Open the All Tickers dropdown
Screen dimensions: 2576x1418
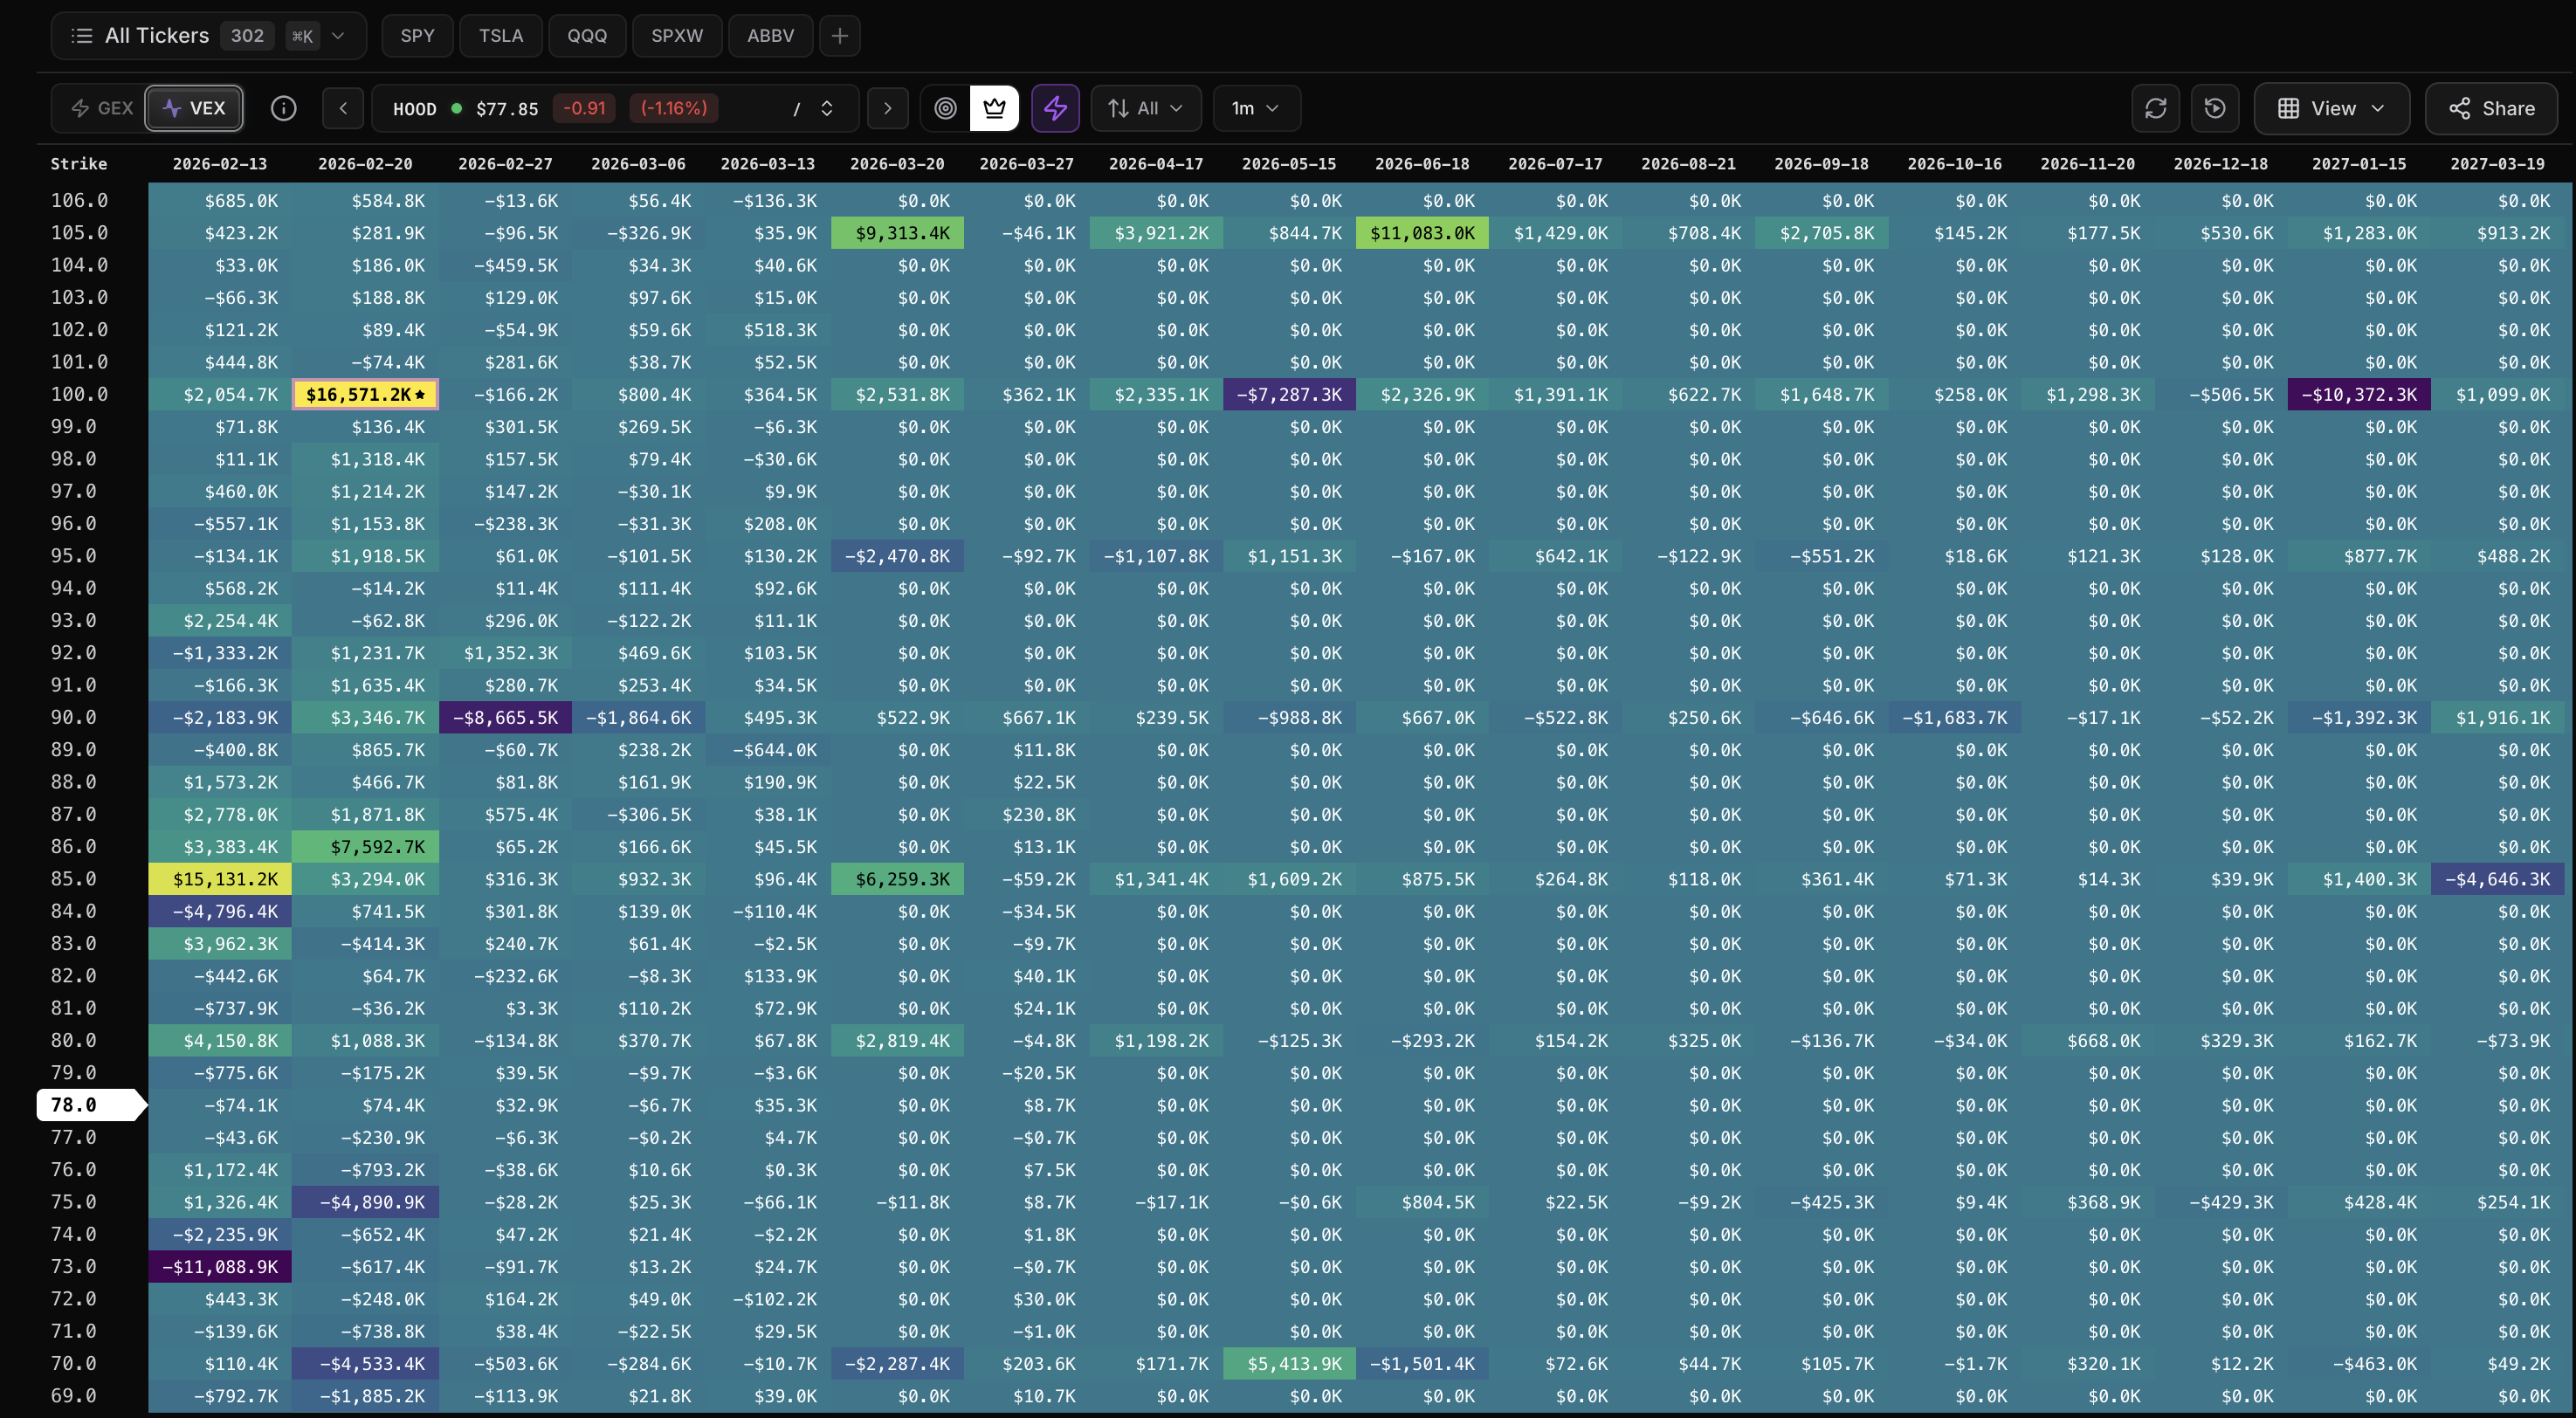[x=208, y=36]
